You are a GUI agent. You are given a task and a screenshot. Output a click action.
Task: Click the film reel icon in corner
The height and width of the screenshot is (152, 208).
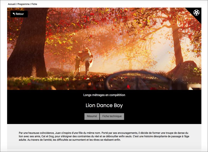(x=196, y=13)
